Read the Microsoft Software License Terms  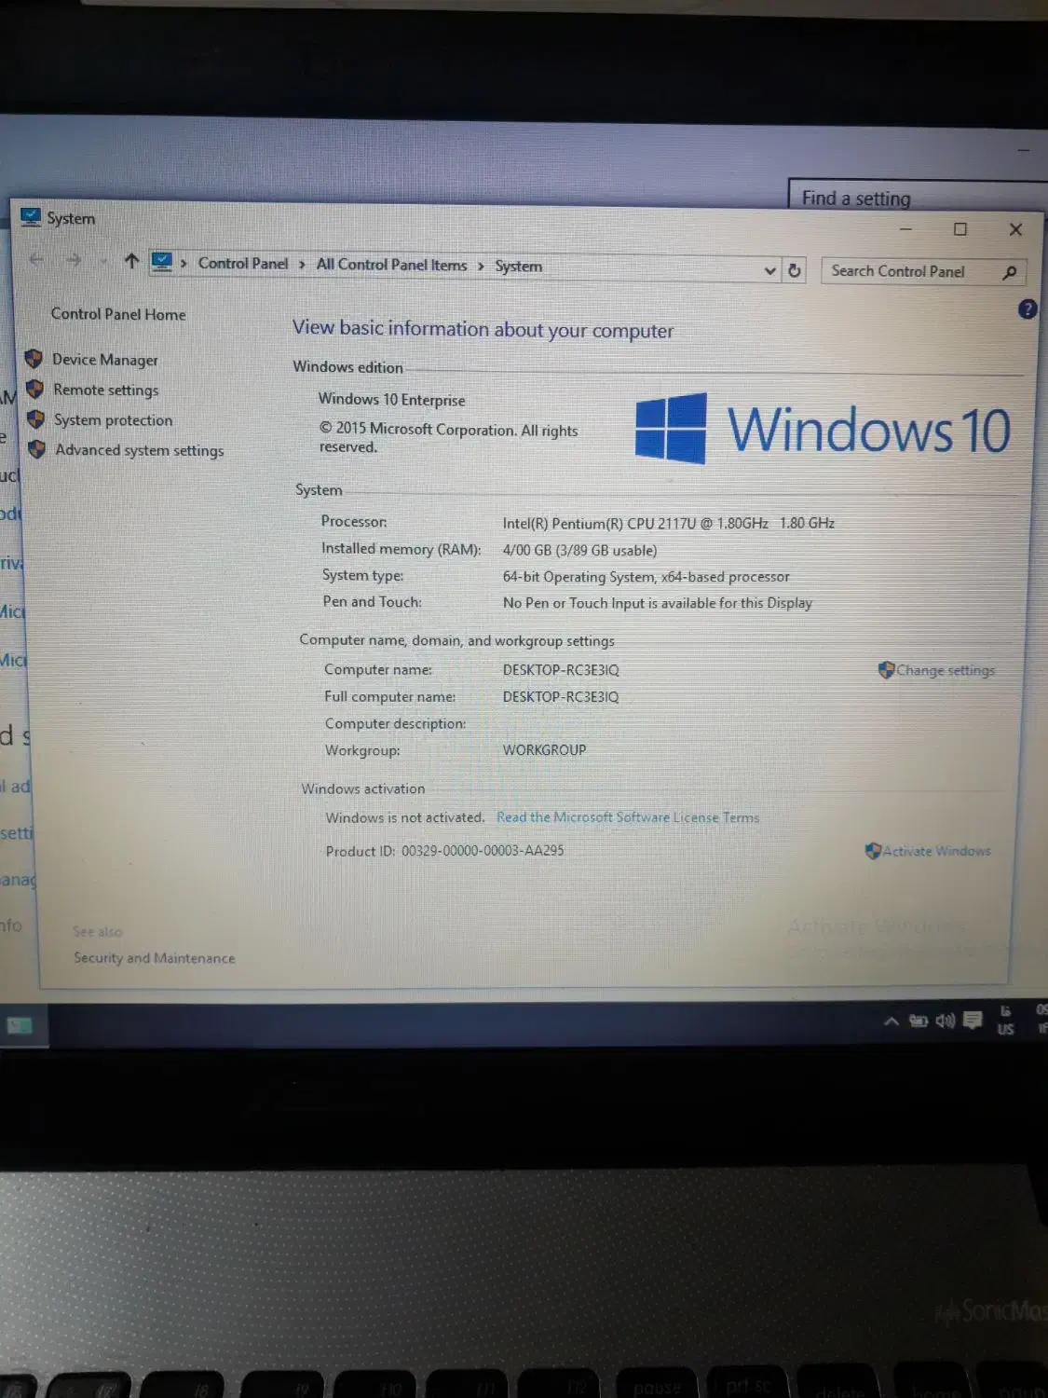click(x=628, y=817)
